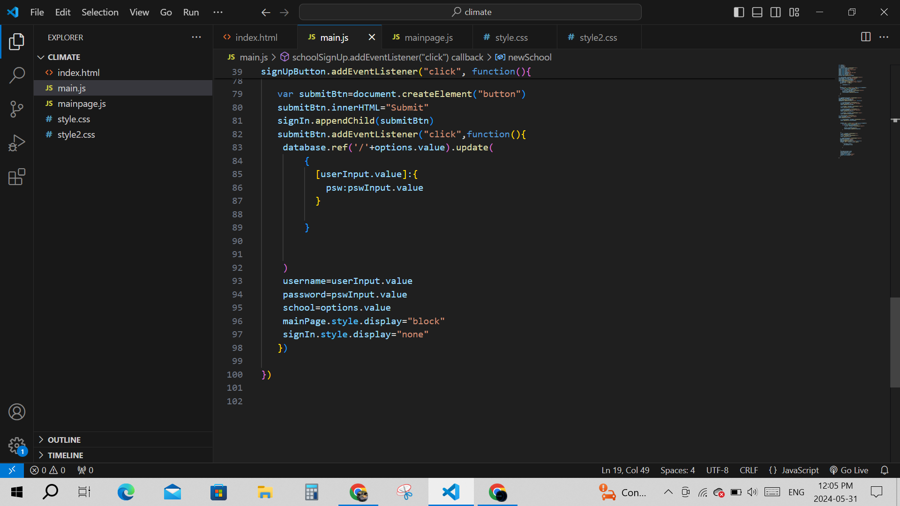Image resolution: width=900 pixels, height=506 pixels.
Task: Open style2.css in the Explorer tree
Action: click(x=76, y=134)
